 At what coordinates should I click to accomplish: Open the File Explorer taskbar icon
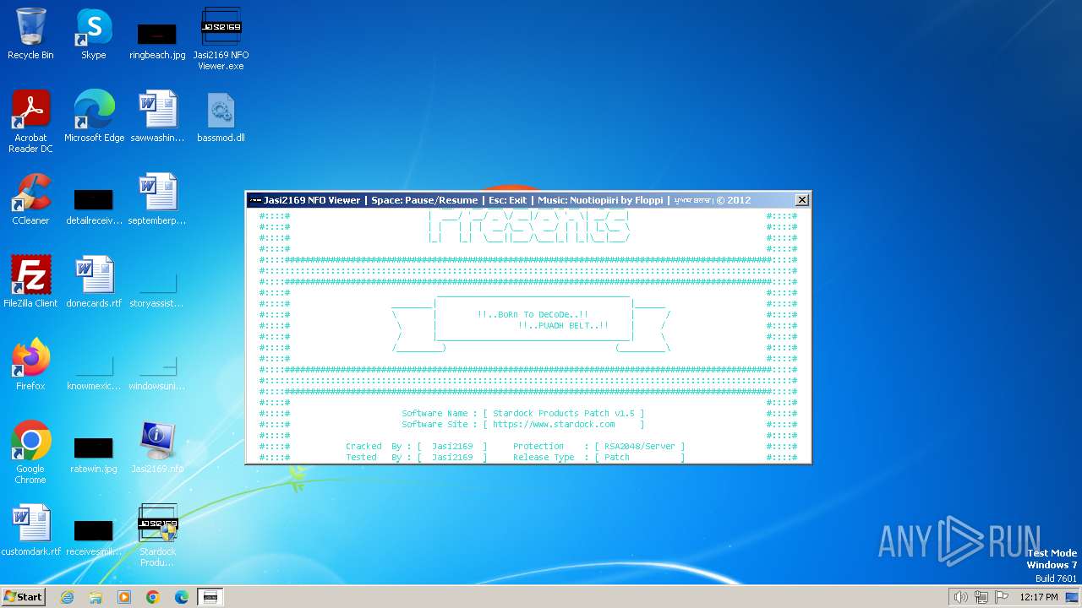pyautogui.click(x=96, y=597)
